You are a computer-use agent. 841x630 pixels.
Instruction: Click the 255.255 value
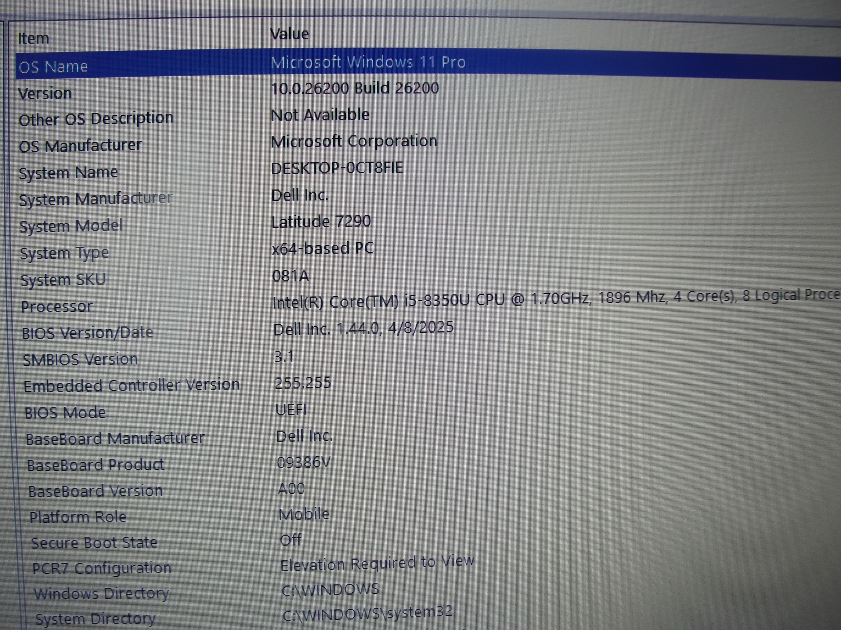coord(303,383)
